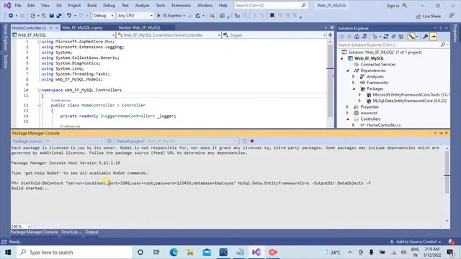Expand the Analyzers node
Viewport: 461px width, 259px height.
(354, 77)
